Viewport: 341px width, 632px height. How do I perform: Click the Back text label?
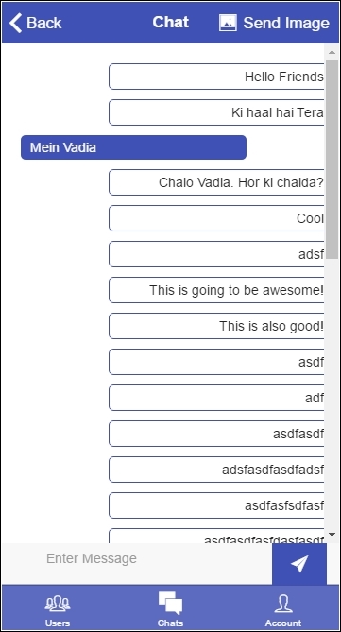(44, 23)
